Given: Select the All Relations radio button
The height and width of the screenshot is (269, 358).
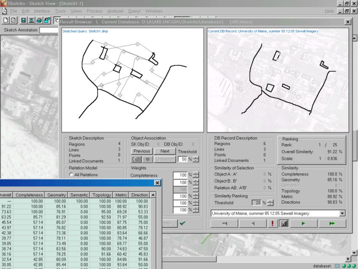Looking at the screenshot, I should coord(71,175).
